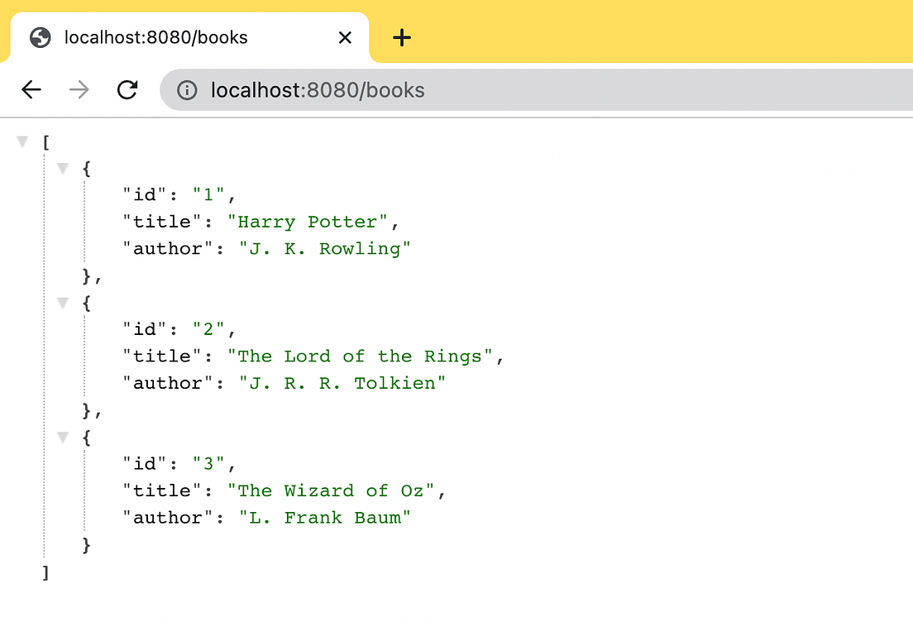This screenshot has height=622, width=913.
Task: Toggle The Wizard of Oz disclosure triangle
Action: 63,437
